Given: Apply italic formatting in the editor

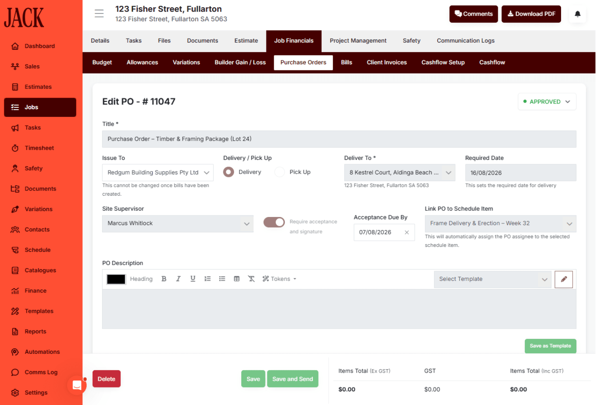Looking at the screenshot, I should [x=178, y=279].
